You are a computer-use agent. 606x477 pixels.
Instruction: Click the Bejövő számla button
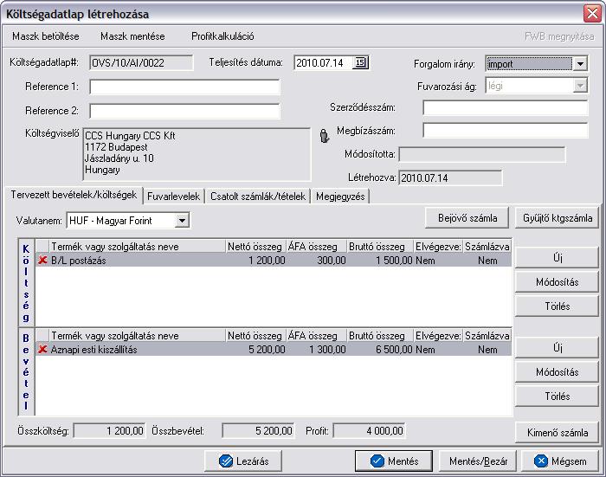click(467, 218)
